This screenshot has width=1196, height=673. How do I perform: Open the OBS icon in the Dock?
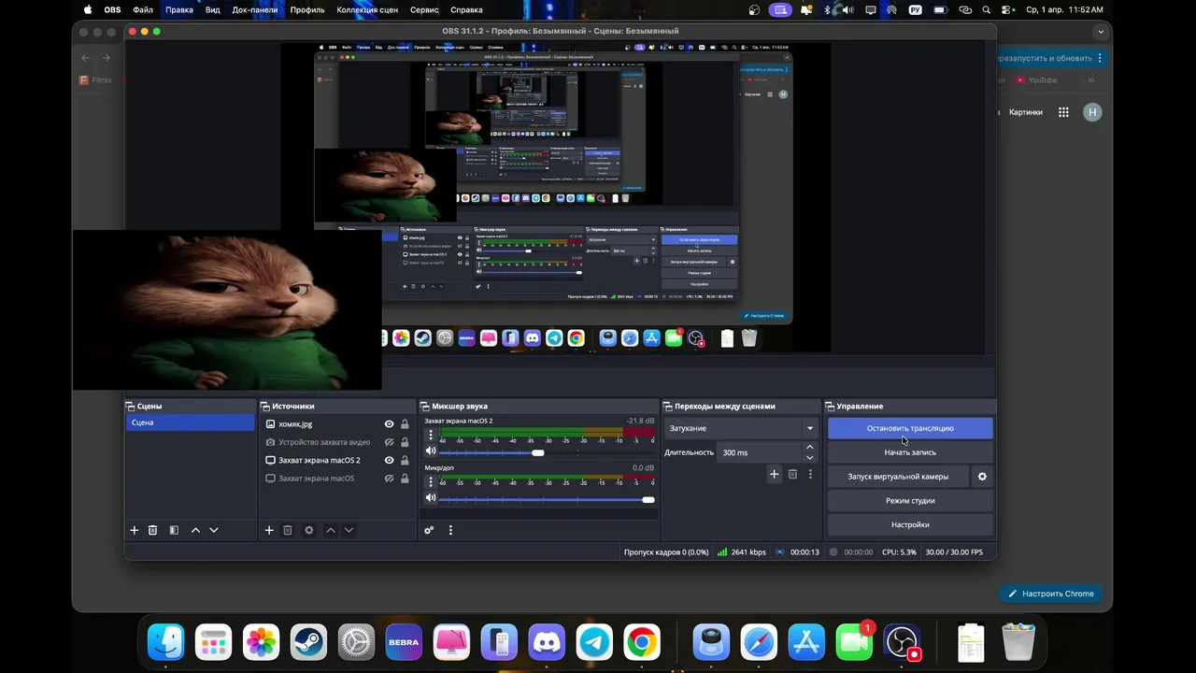(903, 642)
